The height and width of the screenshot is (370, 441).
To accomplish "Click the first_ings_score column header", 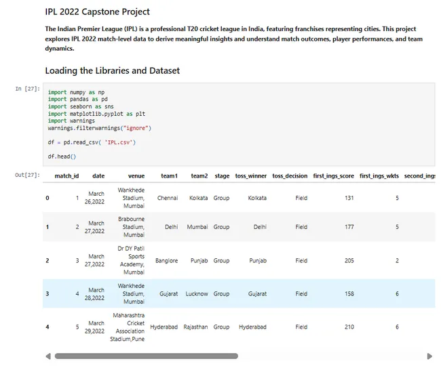I will pos(334,176).
